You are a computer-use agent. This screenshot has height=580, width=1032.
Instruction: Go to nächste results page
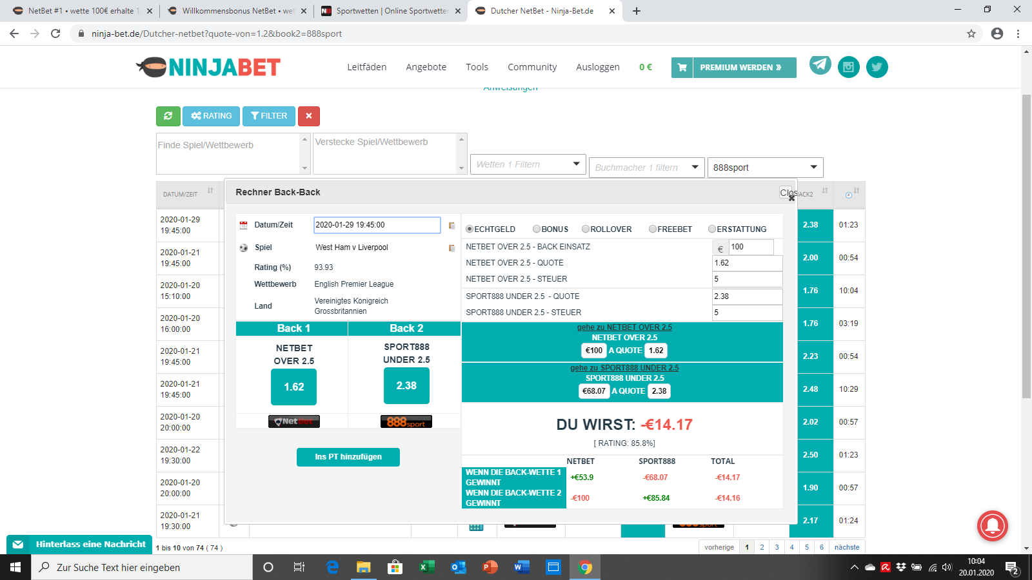(847, 547)
